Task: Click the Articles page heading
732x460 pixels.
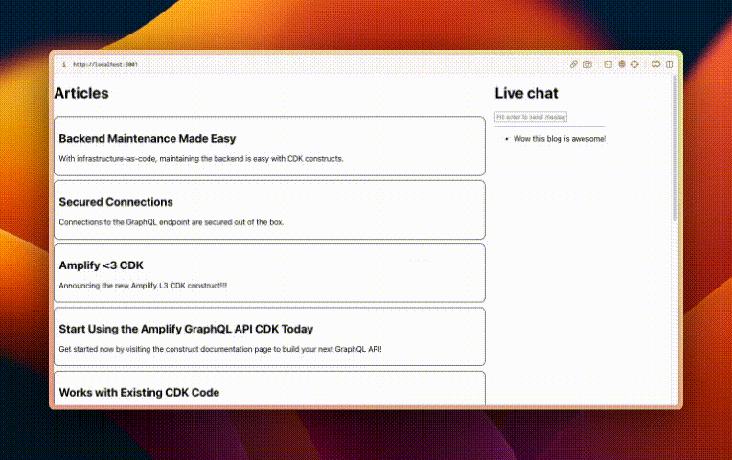Action: (81, 93)
